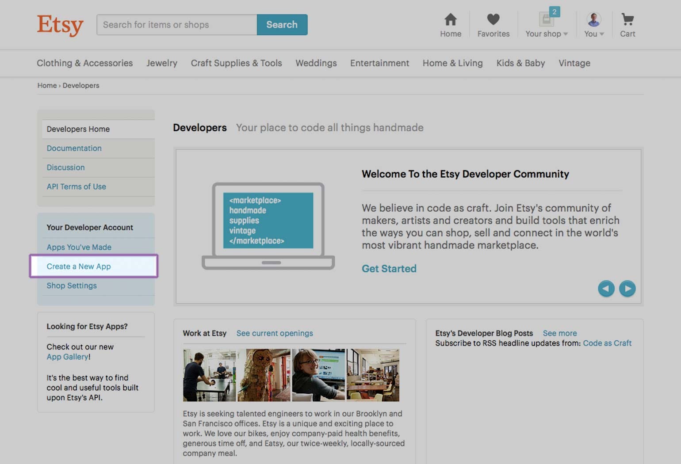Screen dimensions: 681x464
Task: Open Vintage category
Action: pos(574,63)
